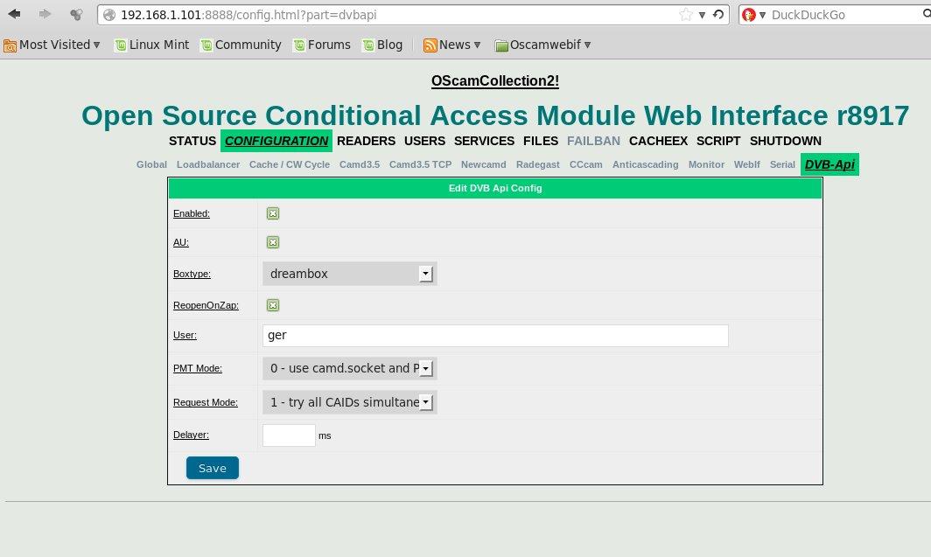This screenshot has width=931, height=557.
Task: Click the Delayer ms input field
Action: tap(289, 435)
